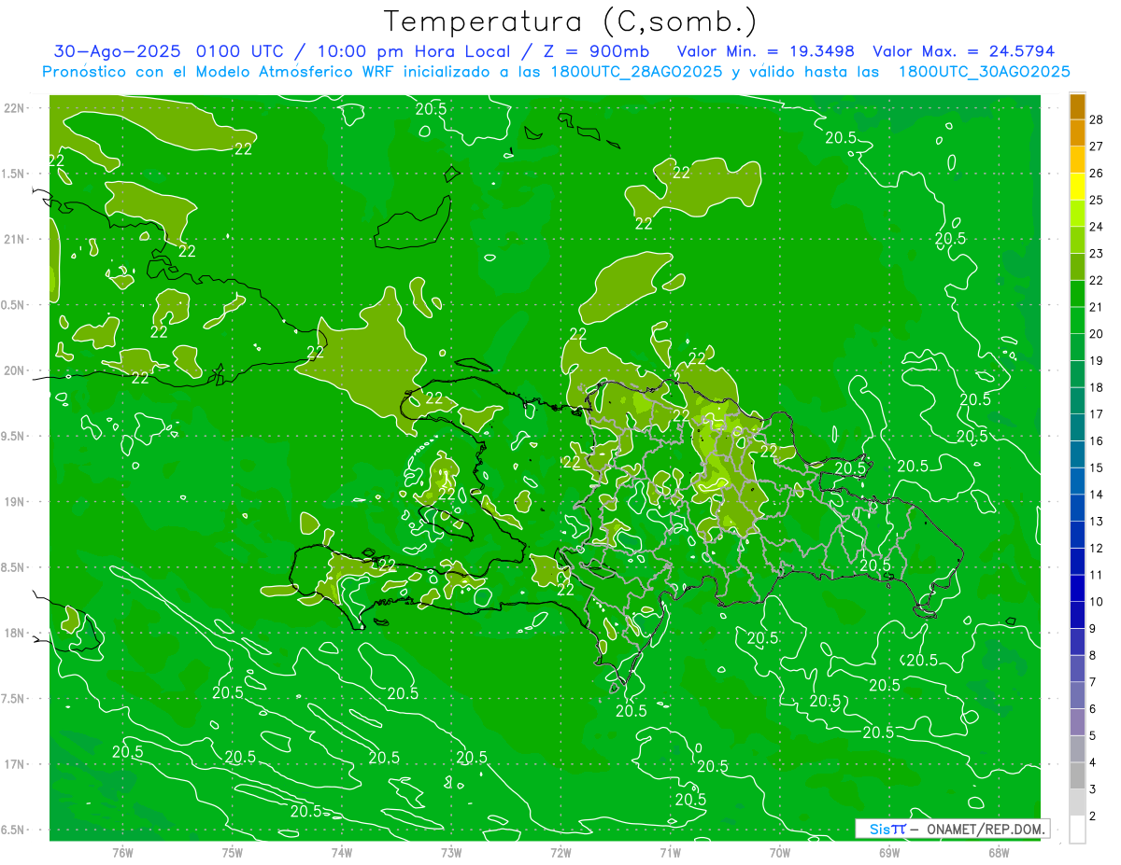Click the '1800UTC_30AGO2025' valid-until time
1121x865 pixels.
tap(984, 72)
